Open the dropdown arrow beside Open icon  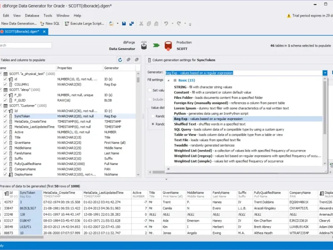118,24
